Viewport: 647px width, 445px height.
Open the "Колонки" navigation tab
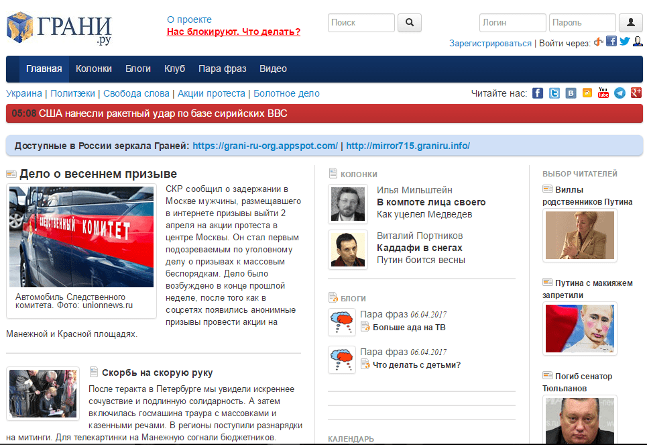[x=93, y=68]
